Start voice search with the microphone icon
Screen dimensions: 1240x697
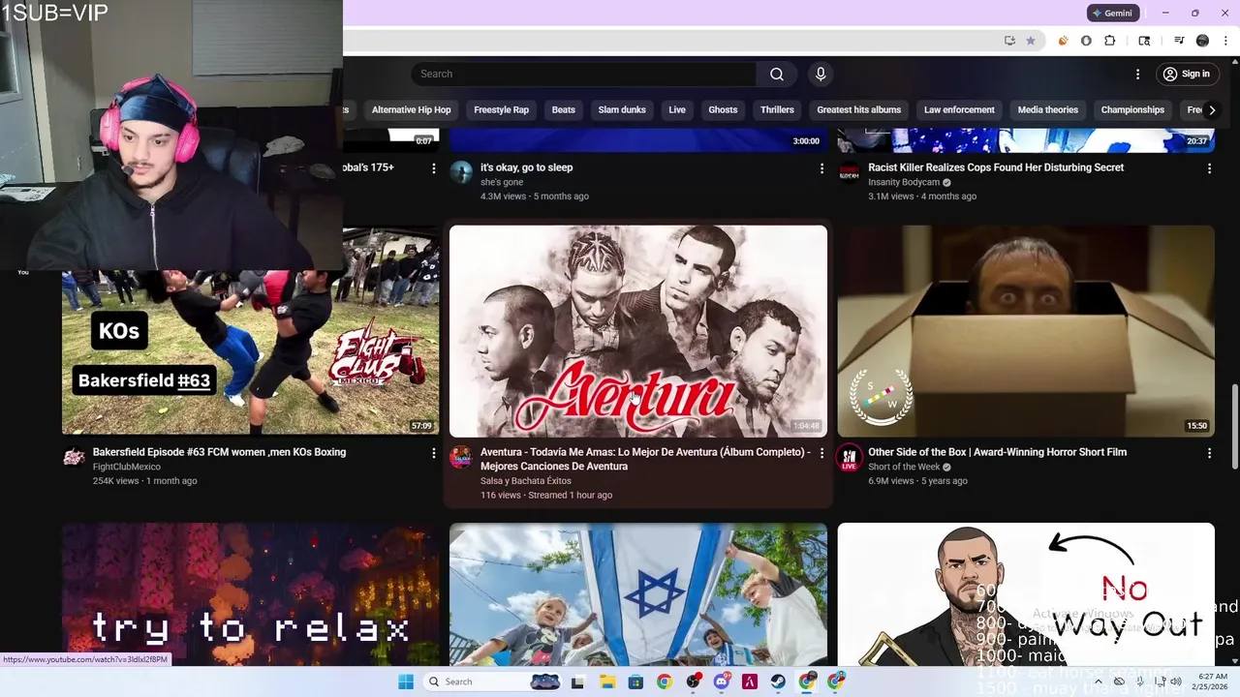(x=821, y=75)
